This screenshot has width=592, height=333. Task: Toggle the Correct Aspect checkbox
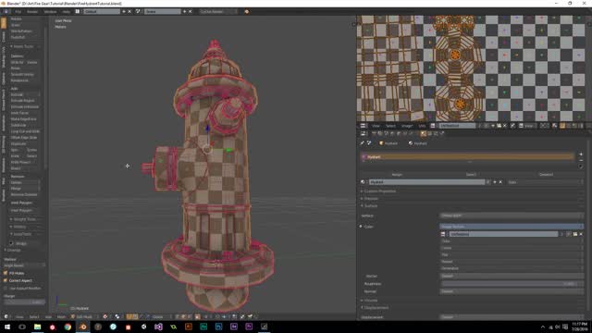(x=6, y=280)
